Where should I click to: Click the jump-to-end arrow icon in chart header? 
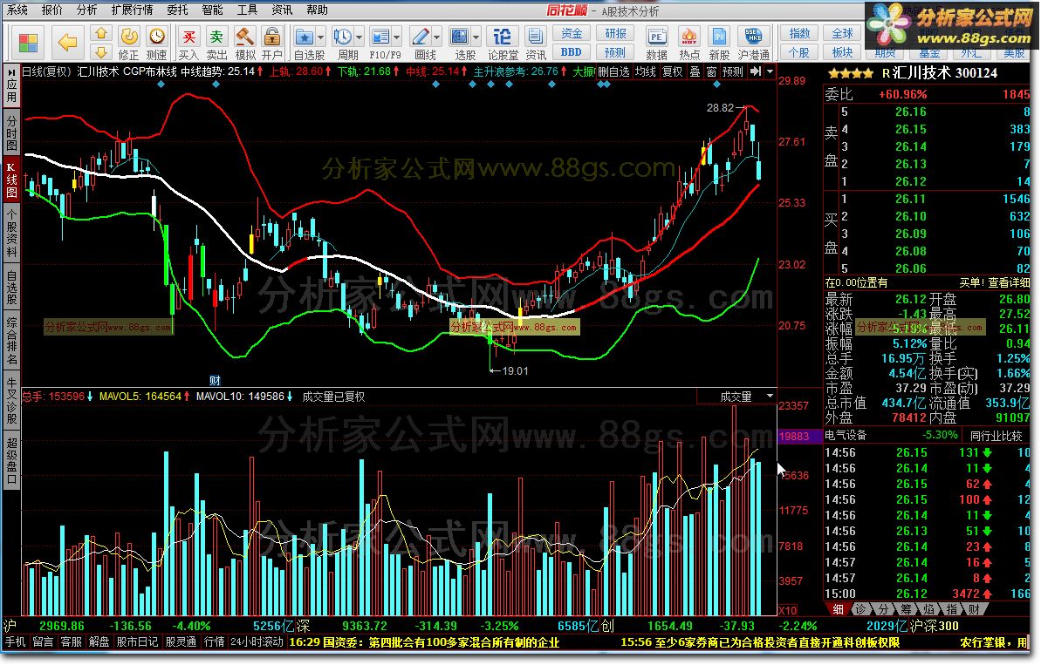755,71
